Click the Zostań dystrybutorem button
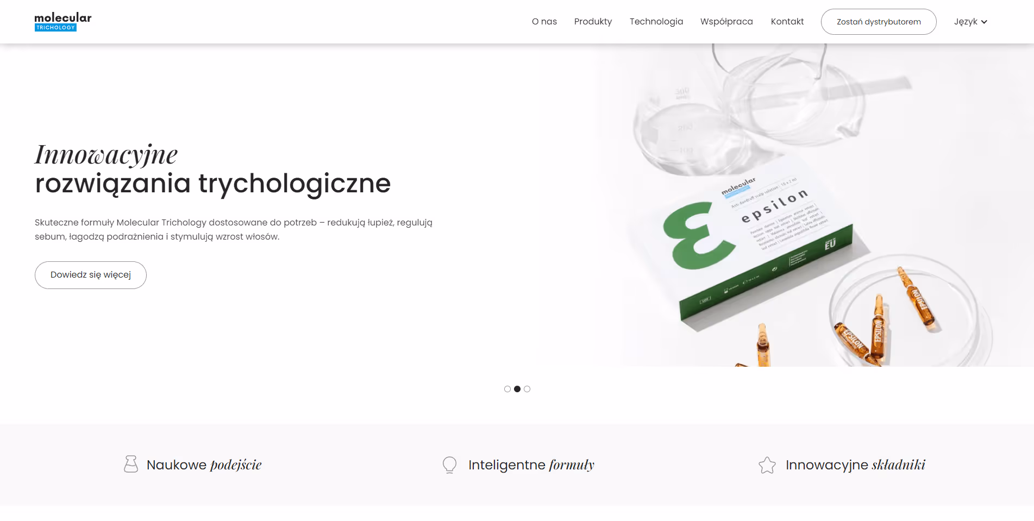1034x521 pixels. coord(879,22)
